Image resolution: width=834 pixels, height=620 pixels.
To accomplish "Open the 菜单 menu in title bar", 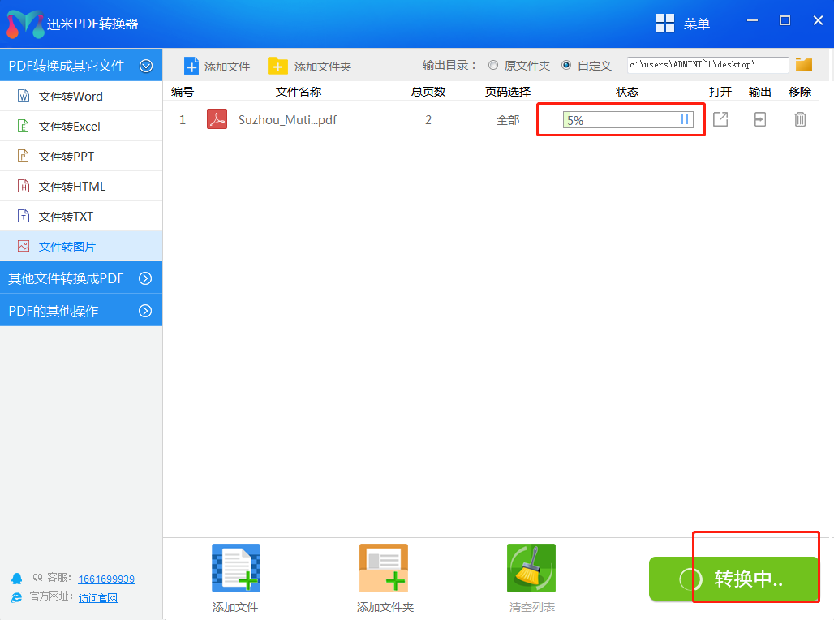I will click(x=683, y=24).
